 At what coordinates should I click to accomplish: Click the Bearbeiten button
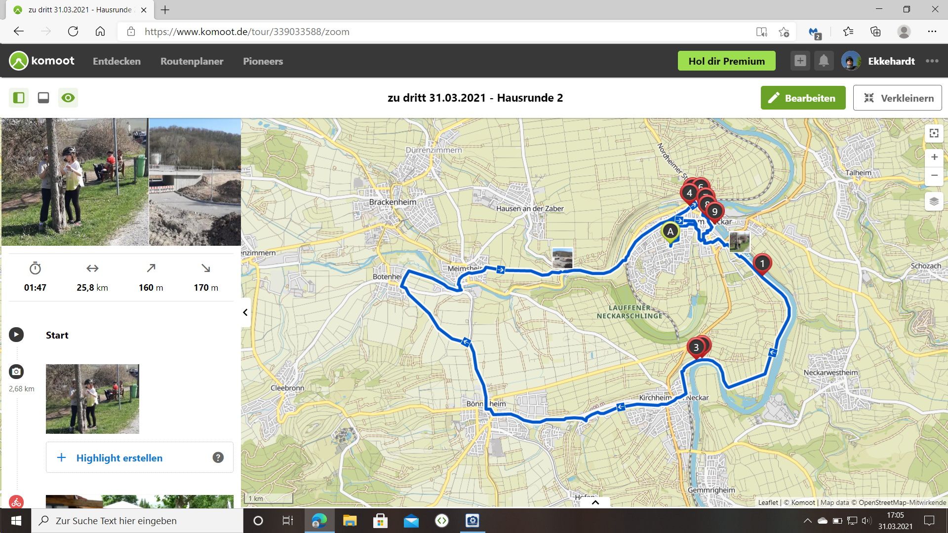[803, 98]
